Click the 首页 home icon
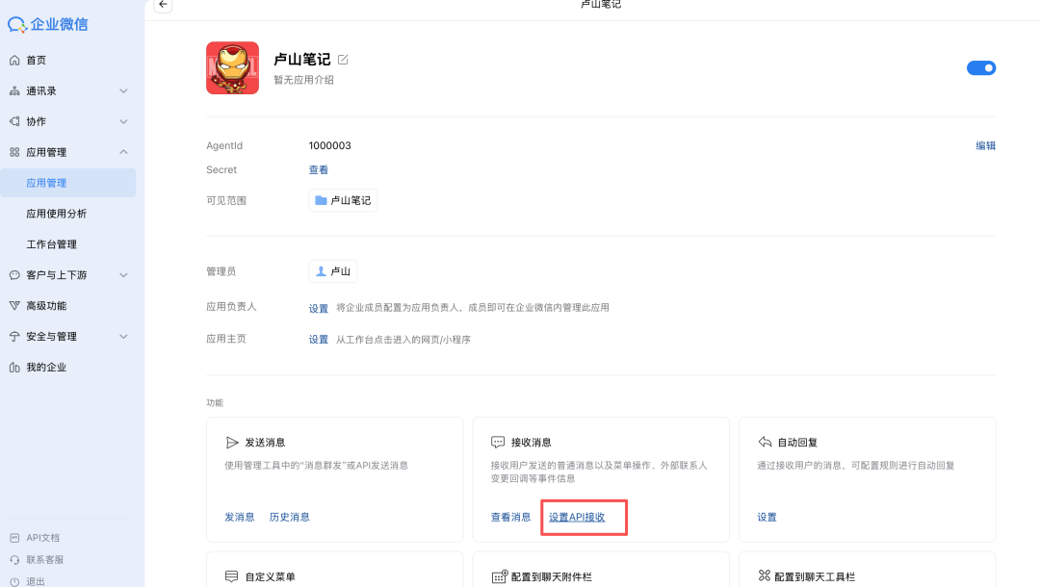The height and width of the screenshot is (587, 1040). [x=14, y=61]
